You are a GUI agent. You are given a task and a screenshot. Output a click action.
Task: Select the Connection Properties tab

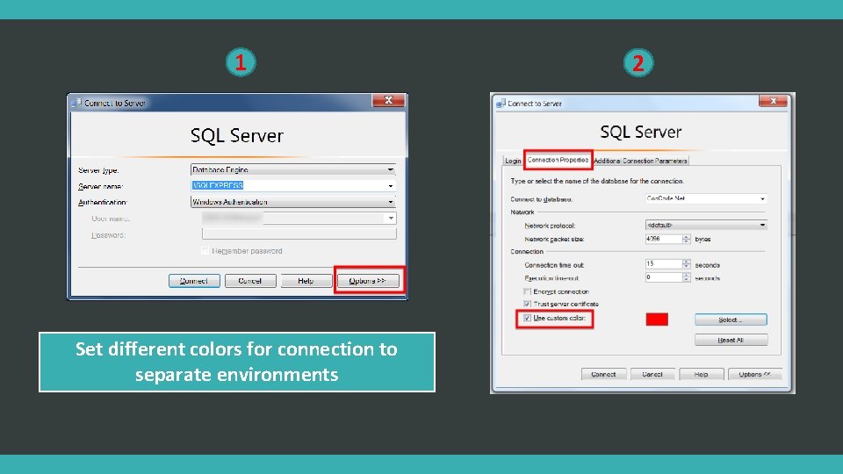(x=558, y=160)
